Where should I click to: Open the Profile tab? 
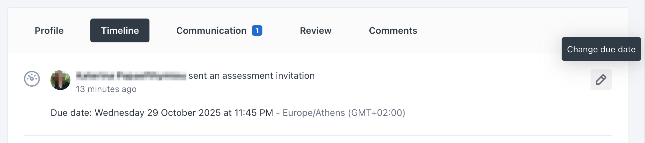point(49,30)
